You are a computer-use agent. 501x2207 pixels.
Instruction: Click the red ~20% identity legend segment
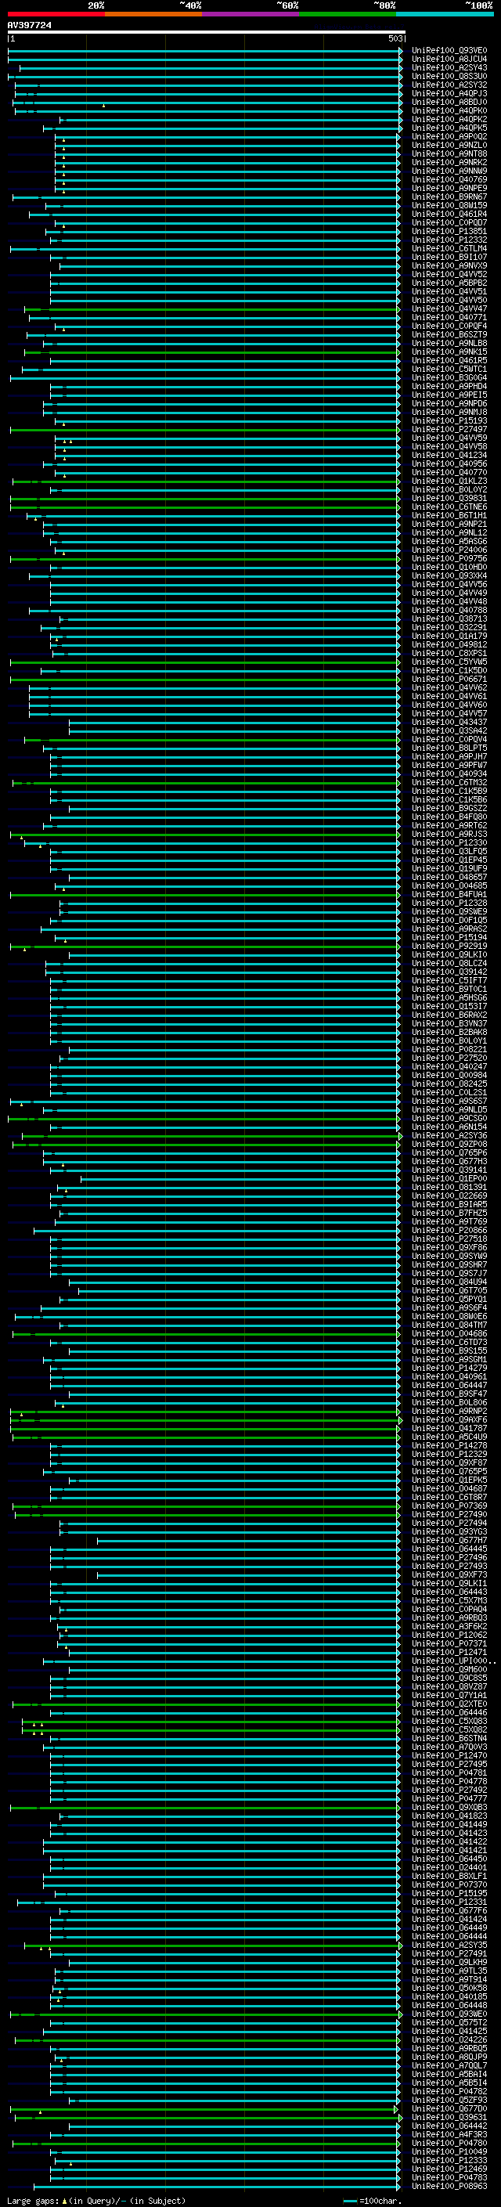click(x=56, y=15)
